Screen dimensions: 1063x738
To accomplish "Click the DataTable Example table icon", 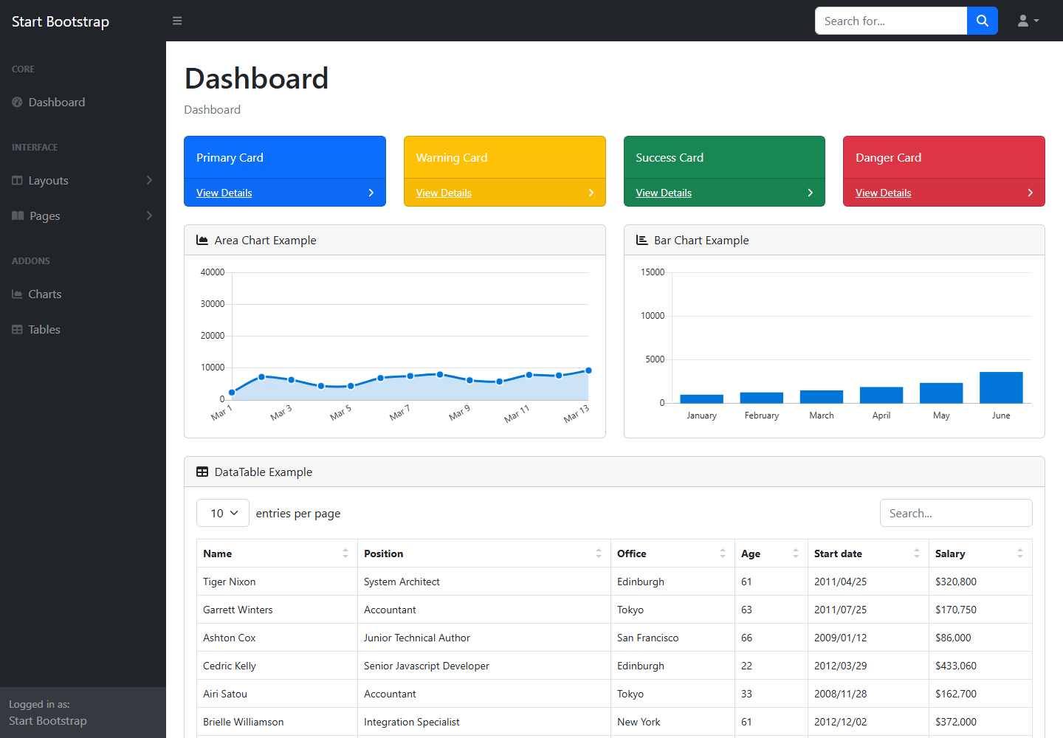I will coord(202,472).
